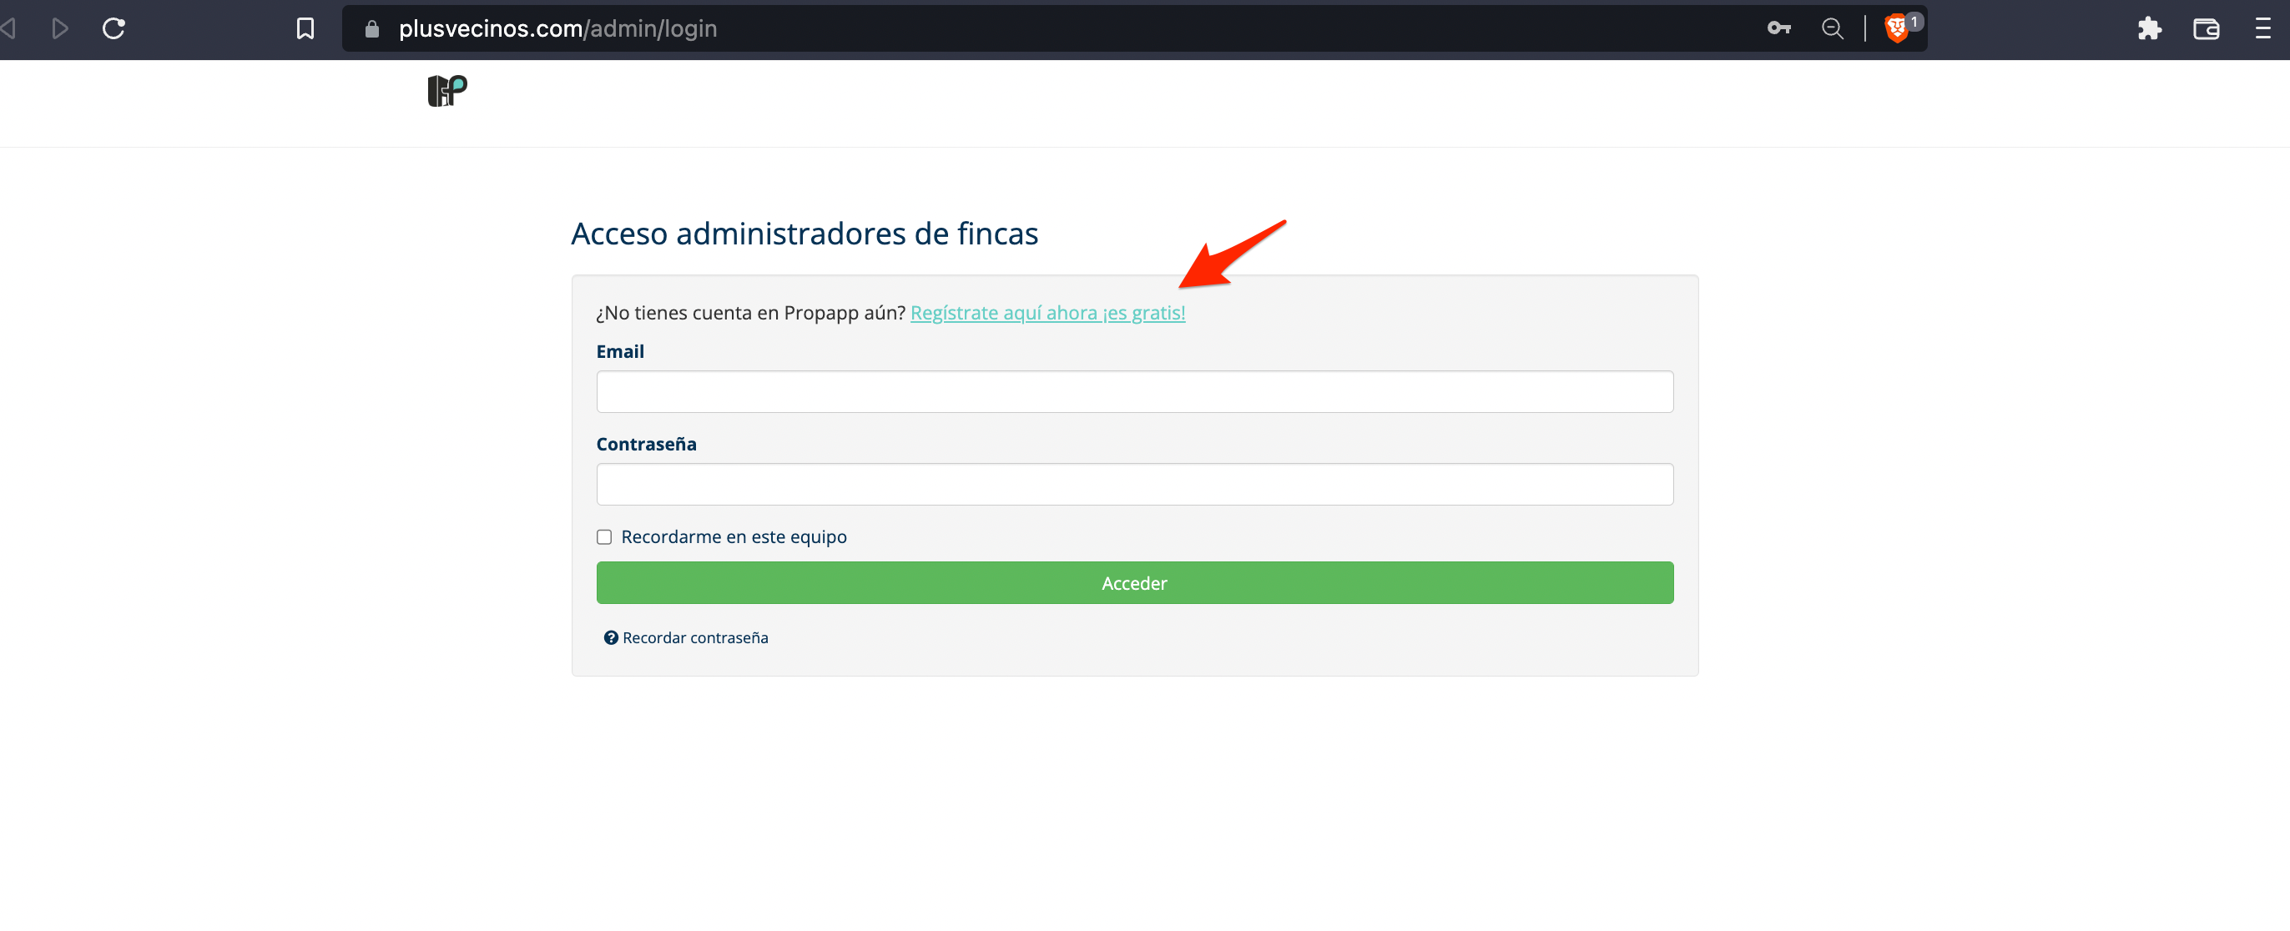2290x931 pixels.
Task: Click the 'Acceso administradores de fincas' heading
Action: (805, 234)
